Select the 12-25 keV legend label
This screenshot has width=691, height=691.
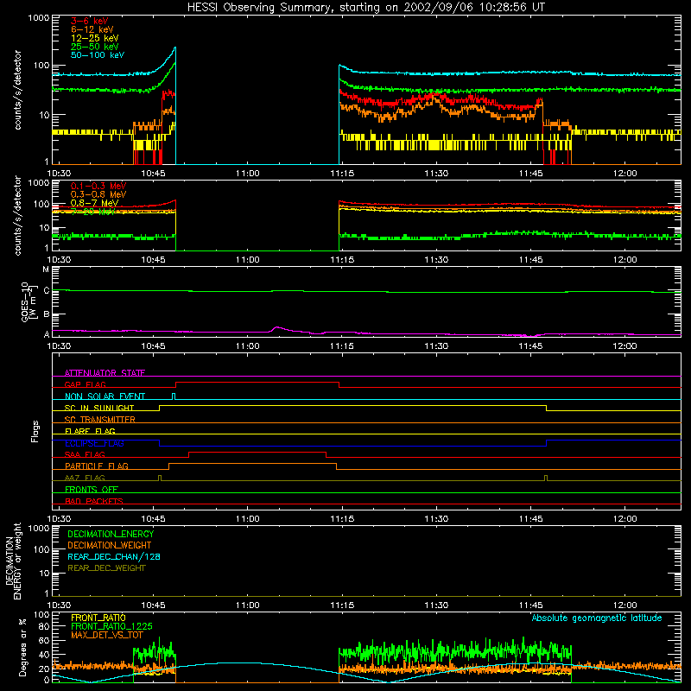[94, 38]
